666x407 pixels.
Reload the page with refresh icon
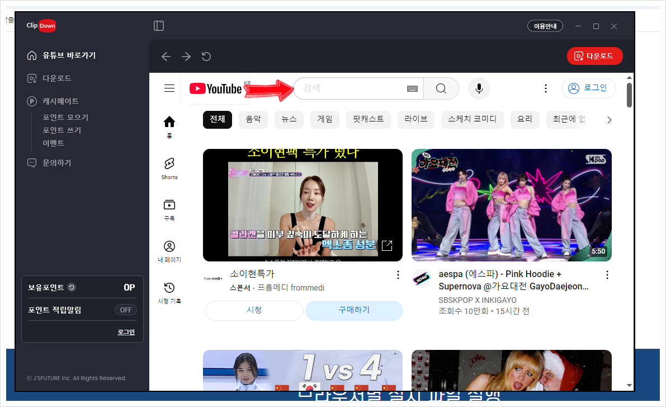pyautogui.click(x=206, y=57)
